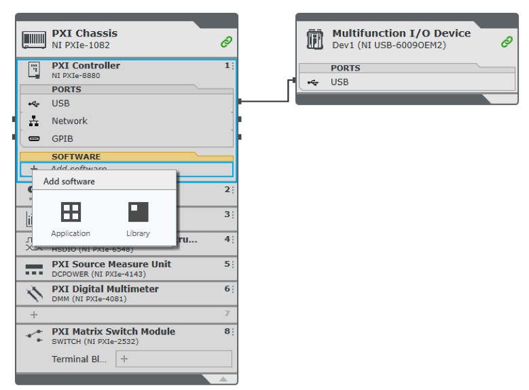529x390 pixels.
Task: Click the Add software popup title
Action: pyautogui.click(x=69, y=181)
